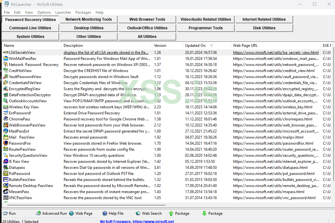Image resolution: width=335 pixels, height=223 pixels.
Task: Switch to Outlook/Office Utilities tab
Action: (147, 28)
